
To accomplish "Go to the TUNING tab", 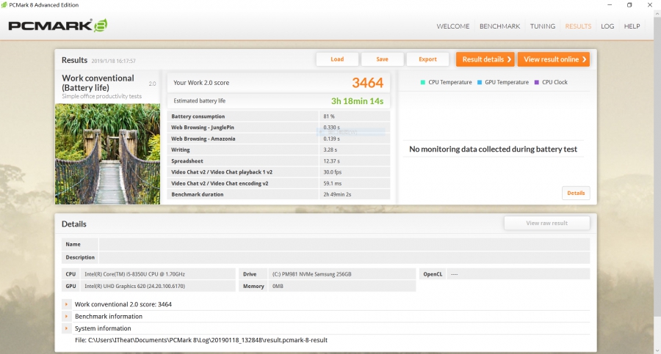I will 543,26.
